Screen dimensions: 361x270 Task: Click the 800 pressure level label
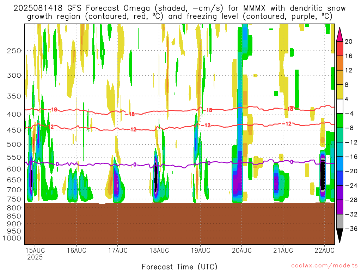pos(14,208)
